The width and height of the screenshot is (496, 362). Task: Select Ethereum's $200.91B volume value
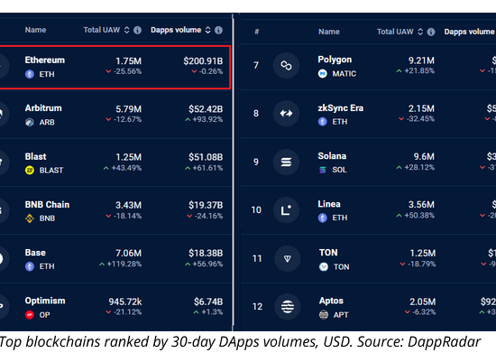coord(203,61)
